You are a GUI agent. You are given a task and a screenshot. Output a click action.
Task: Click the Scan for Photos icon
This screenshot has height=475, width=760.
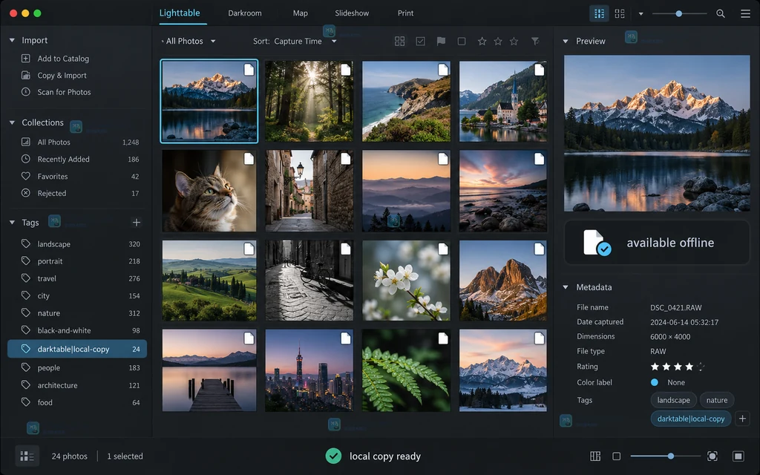[x=26, y=91]
